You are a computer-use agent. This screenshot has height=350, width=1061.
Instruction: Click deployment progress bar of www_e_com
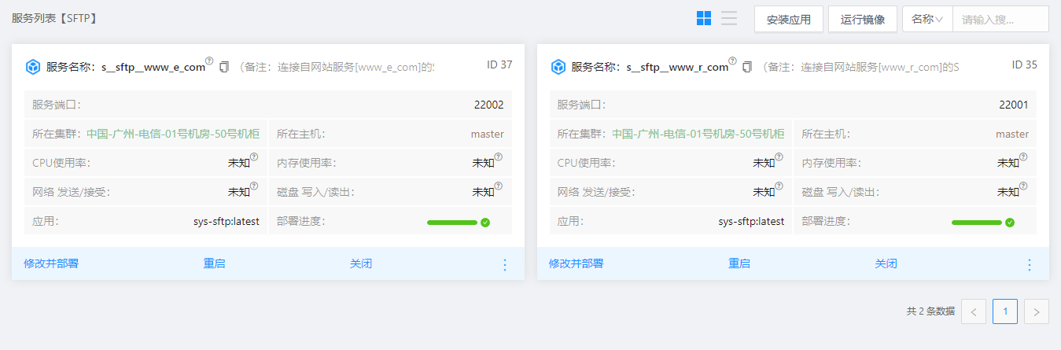[452, 223]
